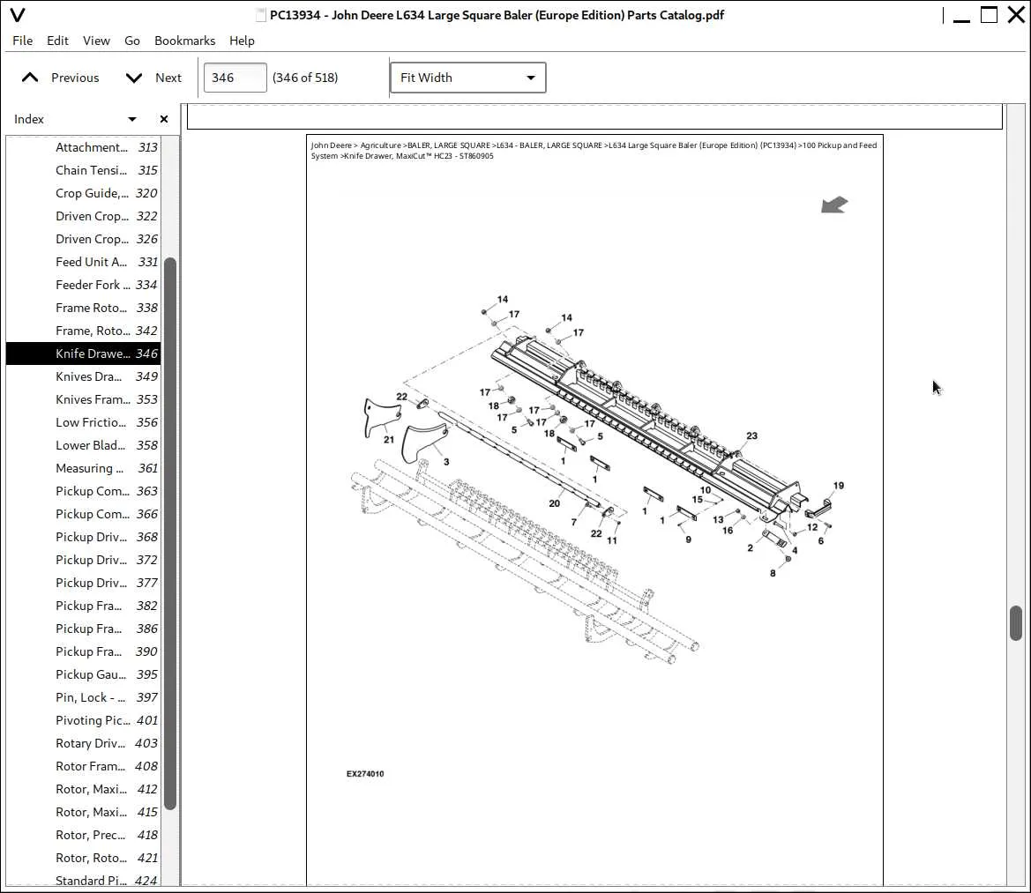This screenshot has width=1031, height=893.
Task: Select index entry Pickup Com... 366
Action: (84, 514)
